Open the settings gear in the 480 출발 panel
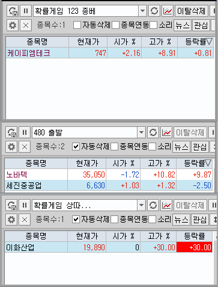Viewport: 218px width, 287px height. (x=11, y=147)
